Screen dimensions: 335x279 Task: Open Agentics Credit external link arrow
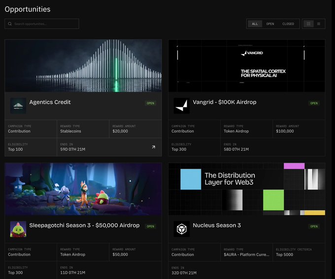tap(153, 147)
